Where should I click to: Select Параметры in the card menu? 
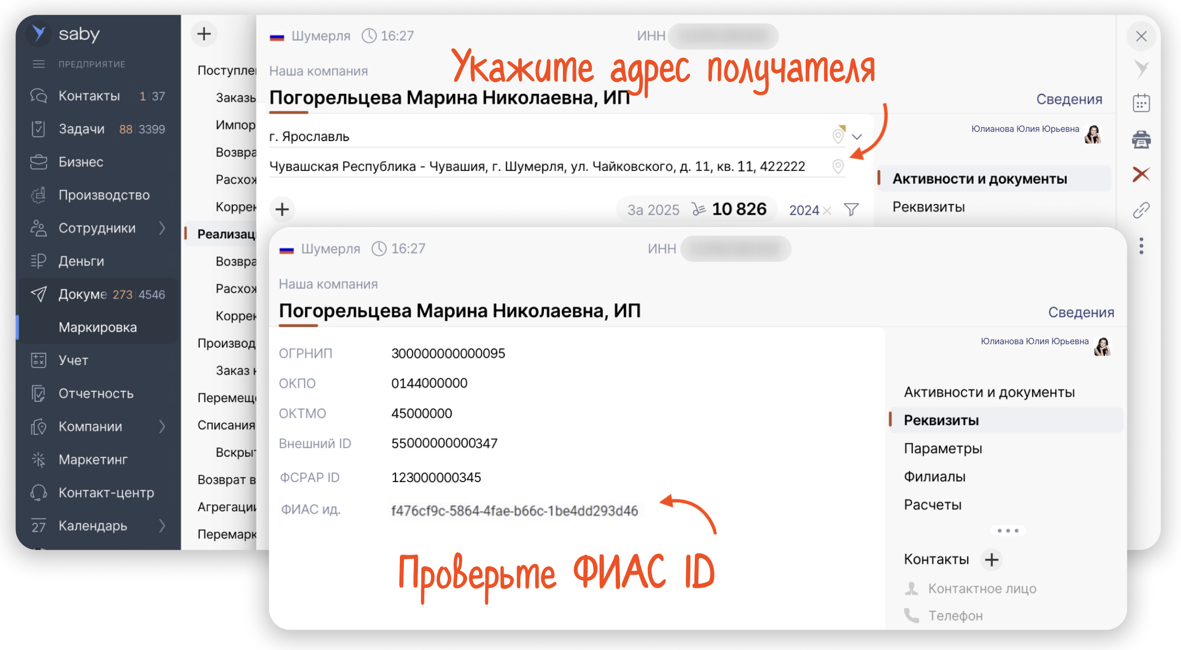[x=943, y=448]
